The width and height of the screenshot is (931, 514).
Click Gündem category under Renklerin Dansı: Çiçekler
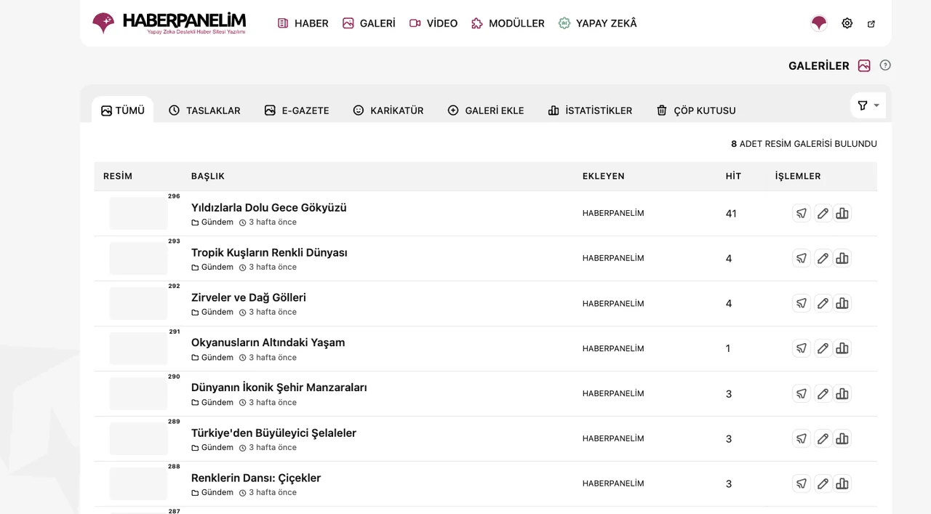[x=212, y=492]
